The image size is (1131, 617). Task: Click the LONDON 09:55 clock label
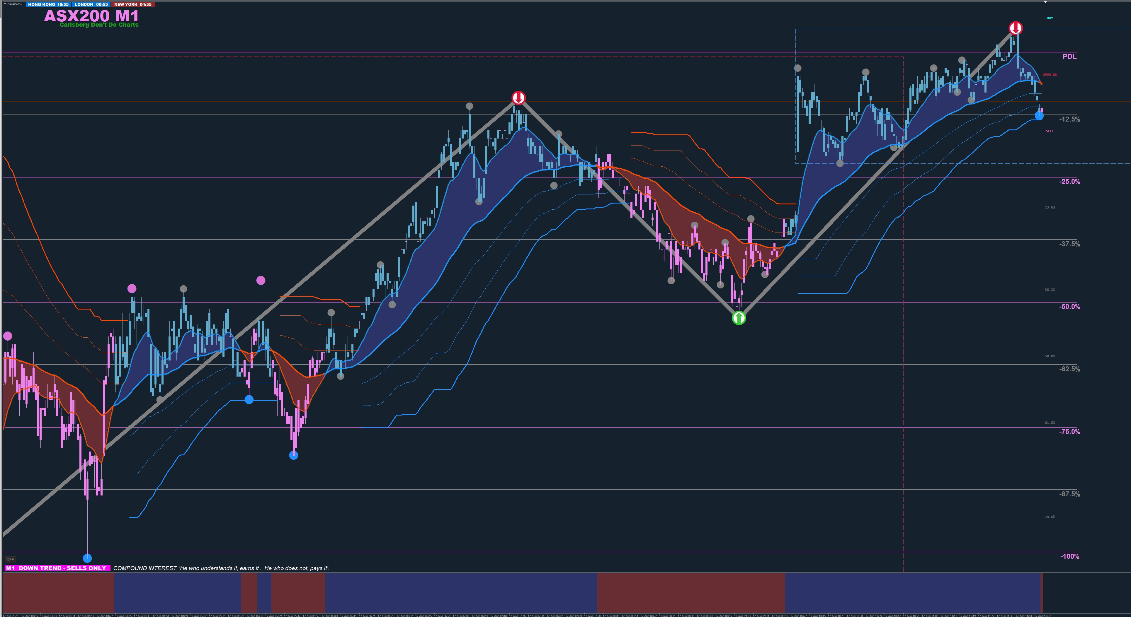[91, 4]
